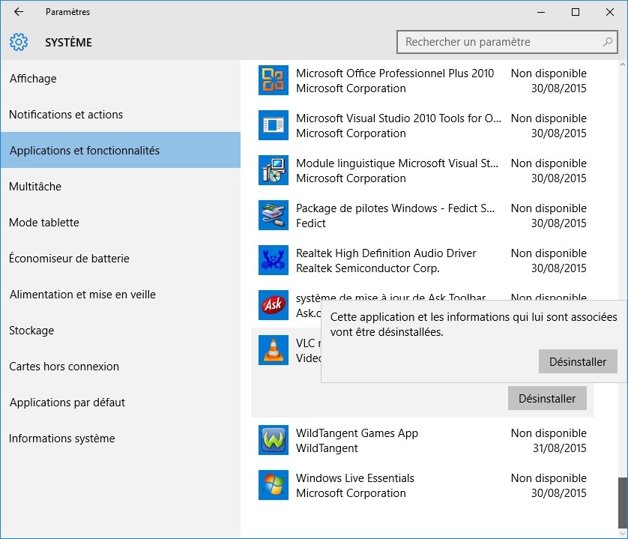Click the back arrow in the title bar
This screenshot has width=628, height=539.
pyautogui.click(x=19, y=12)
